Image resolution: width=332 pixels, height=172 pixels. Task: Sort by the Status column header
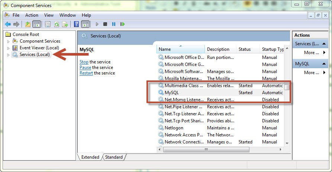coord(248,49)
